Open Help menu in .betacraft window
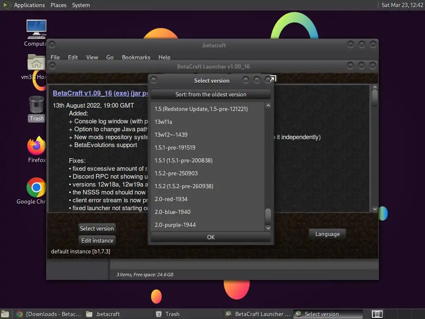425x319 pixels. click(164, 57)
